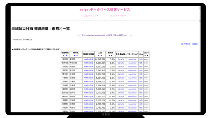Click the 全件表示 link
Image resolution: width=211 pixels, height=118 pixels.
click(185, 44)
